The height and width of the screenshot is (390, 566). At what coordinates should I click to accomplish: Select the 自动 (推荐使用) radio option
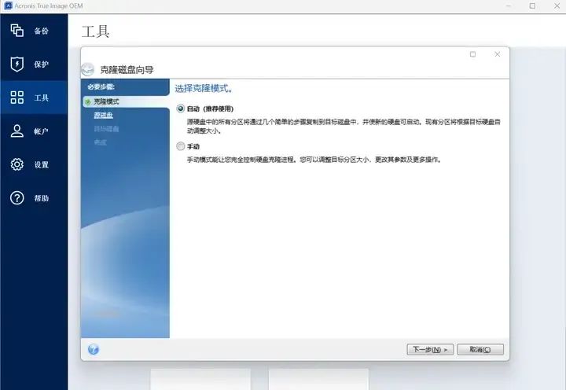coord(181,109)
